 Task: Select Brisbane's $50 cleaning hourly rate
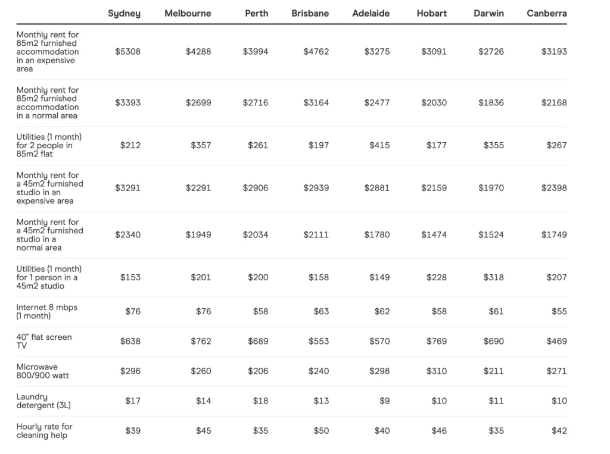click(x=321, y=431)
